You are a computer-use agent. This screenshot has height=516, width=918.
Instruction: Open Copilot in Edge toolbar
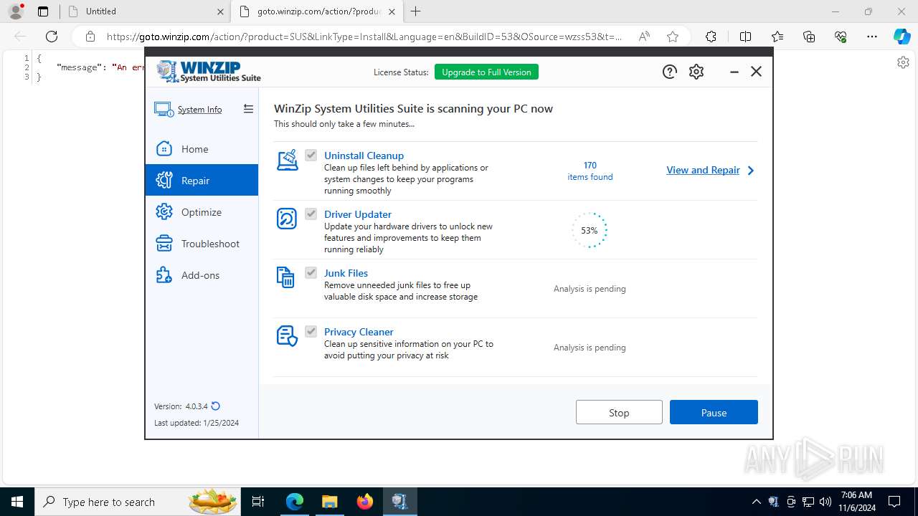902,37
